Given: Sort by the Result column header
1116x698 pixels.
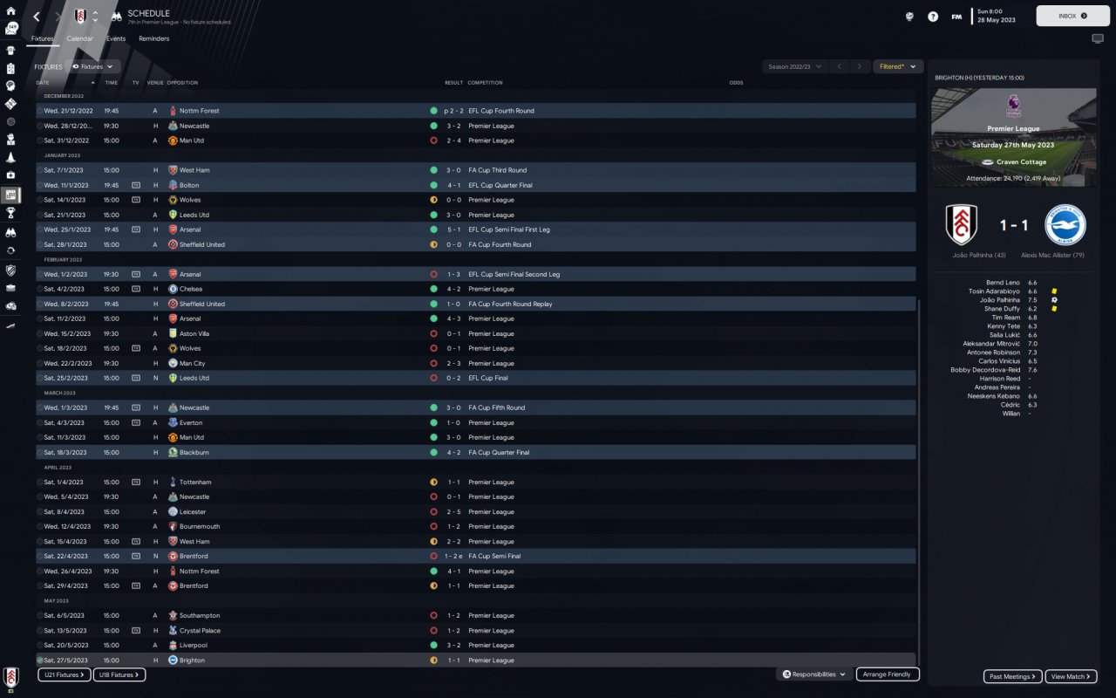Looking at the screenshot, I should (453, 83).
